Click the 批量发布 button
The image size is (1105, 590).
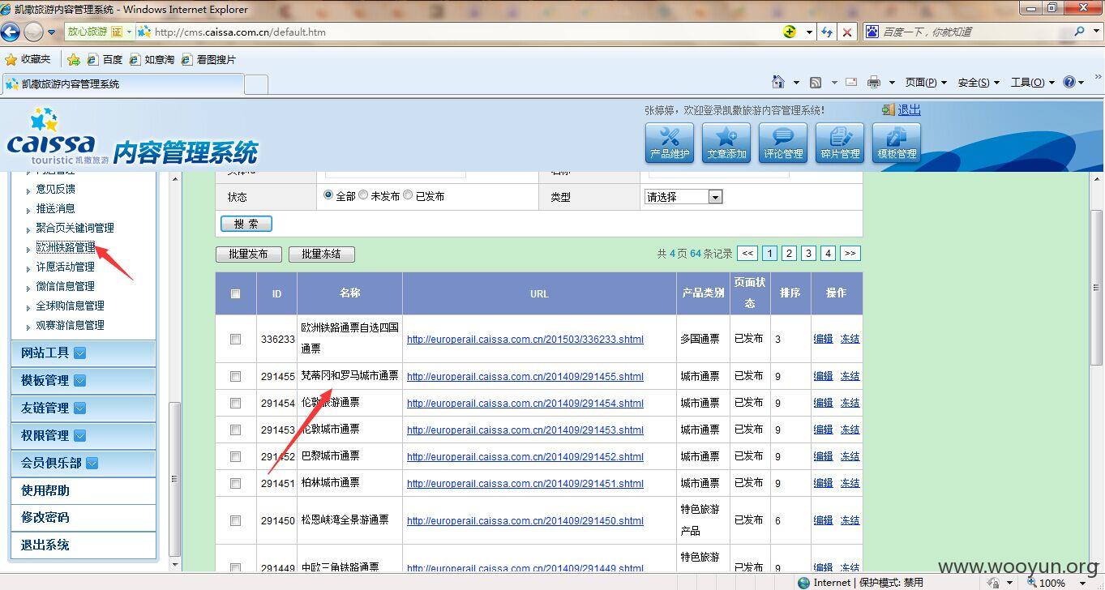point(248,254)
